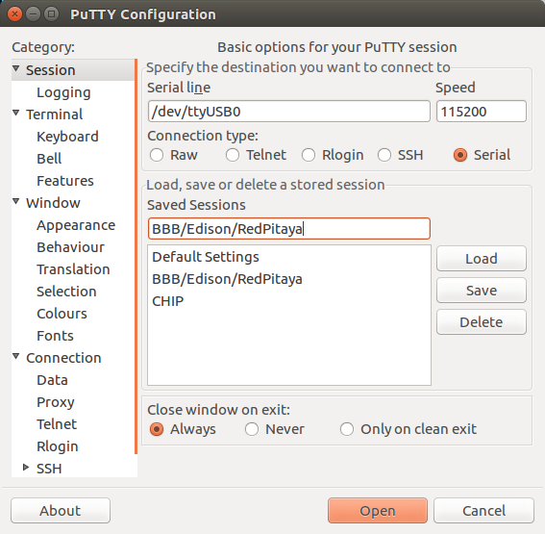This screenshot has height=534, width=545.
Task: Expand the SSH category arrow
Action: (26, 468)
